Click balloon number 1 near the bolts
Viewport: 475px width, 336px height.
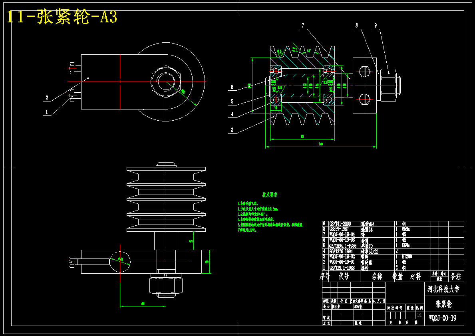[47, 112]
